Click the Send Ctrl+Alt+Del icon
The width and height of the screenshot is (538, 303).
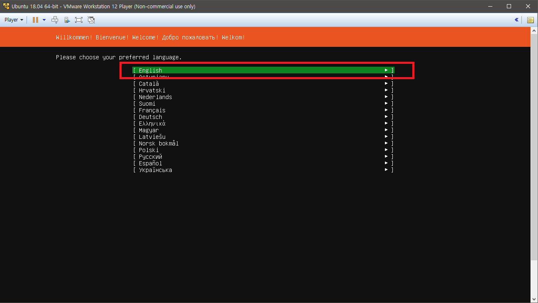coord(55,19)
